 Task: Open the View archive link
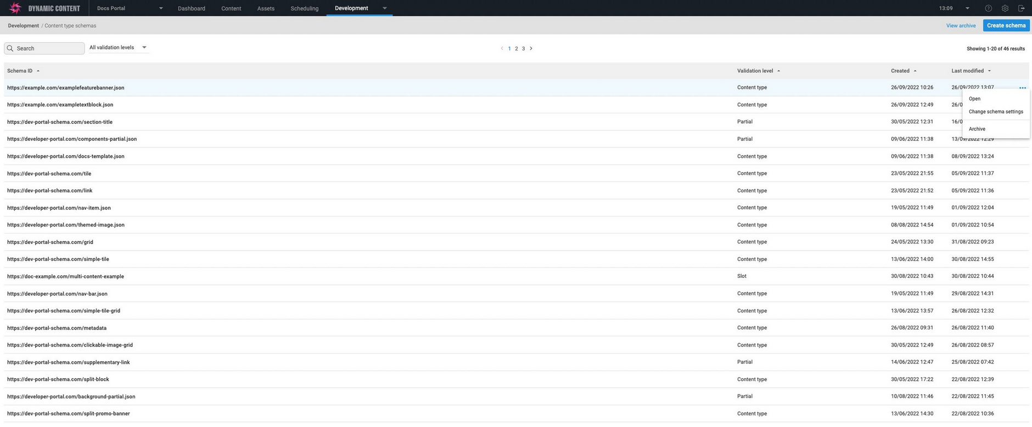pos(961,26)
